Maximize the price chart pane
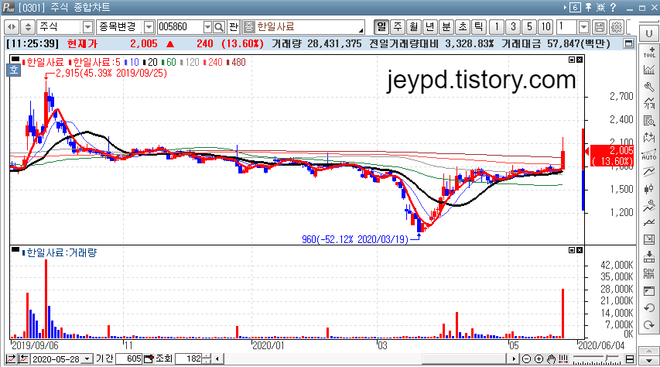This screenshot has width=660, height=367. [x=572, y=60]
